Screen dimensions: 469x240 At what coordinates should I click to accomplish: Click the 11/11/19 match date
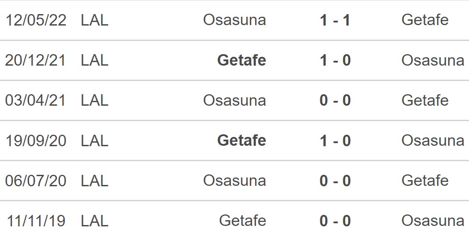pyautogui.click(x=36, y=221)
